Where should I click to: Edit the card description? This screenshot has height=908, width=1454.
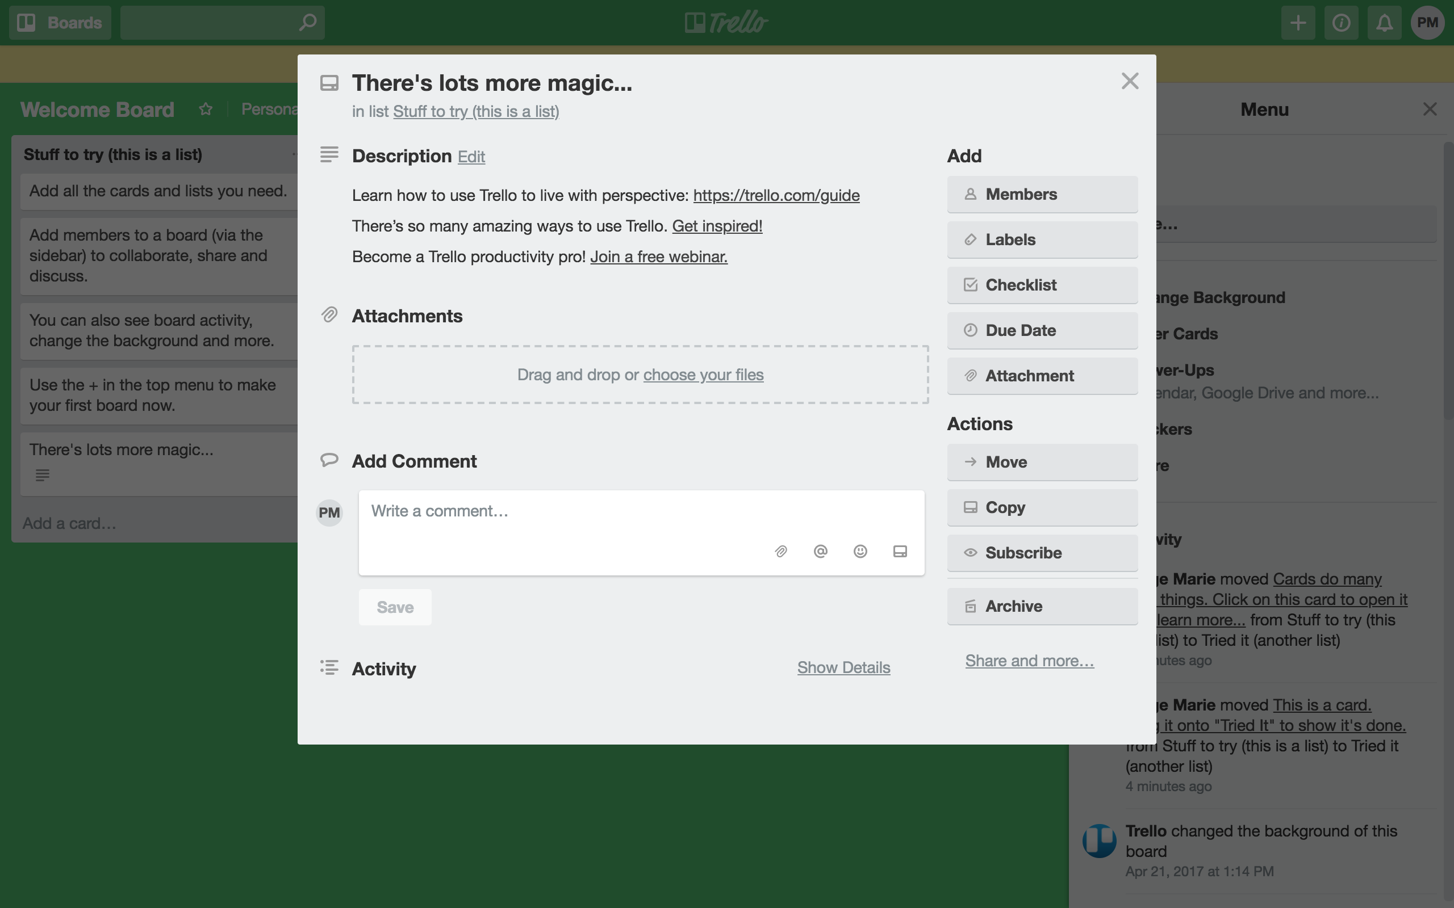tap(471, 157)
